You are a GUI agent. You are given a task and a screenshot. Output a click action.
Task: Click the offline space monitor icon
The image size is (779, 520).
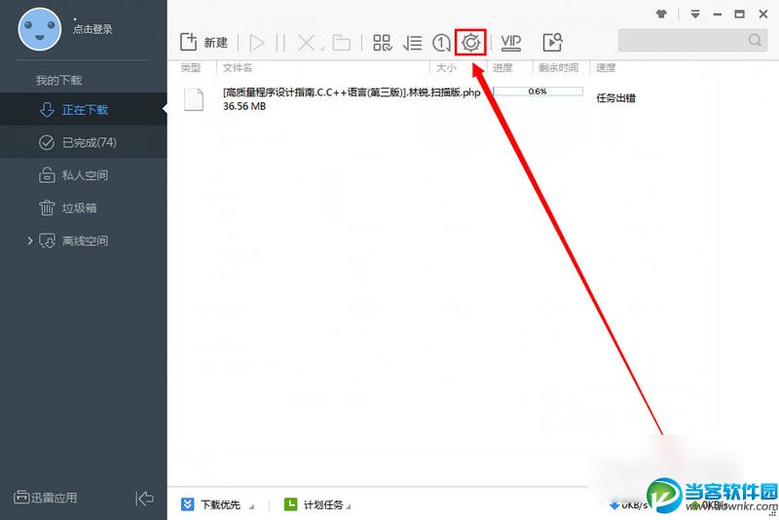click(47, 241)
